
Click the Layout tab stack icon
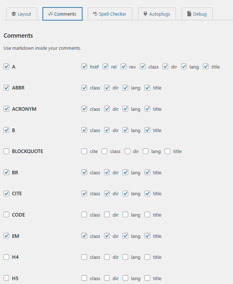[14, 14]
